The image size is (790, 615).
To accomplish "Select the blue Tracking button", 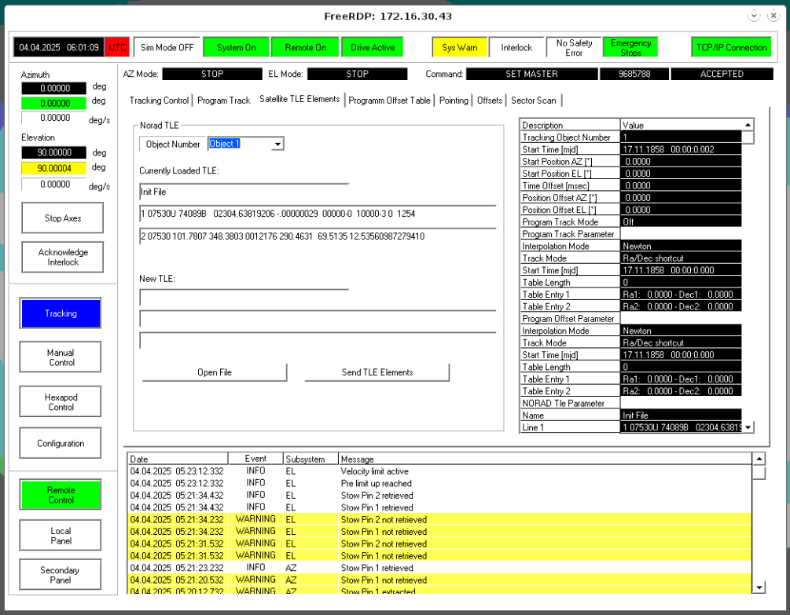I will (x=61, y=313).
